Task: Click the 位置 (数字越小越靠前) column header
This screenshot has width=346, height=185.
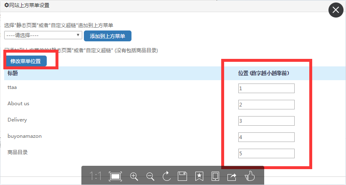Action: pyautogui.click(x=264, y=73)
